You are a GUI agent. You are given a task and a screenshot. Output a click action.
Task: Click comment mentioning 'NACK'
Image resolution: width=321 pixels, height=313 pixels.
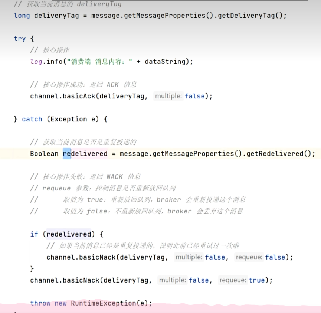(x=85, y=177)
